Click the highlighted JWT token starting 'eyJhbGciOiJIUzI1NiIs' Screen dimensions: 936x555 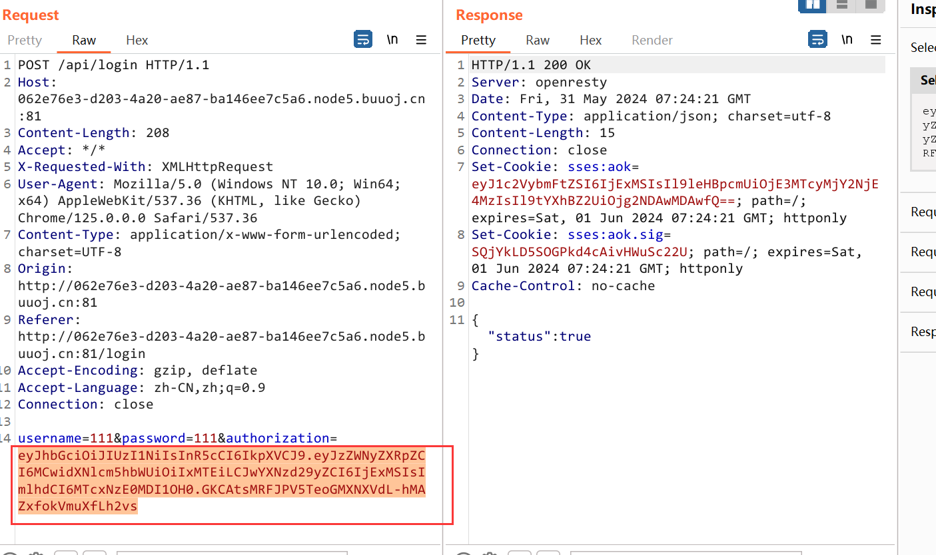coord(221,481)
